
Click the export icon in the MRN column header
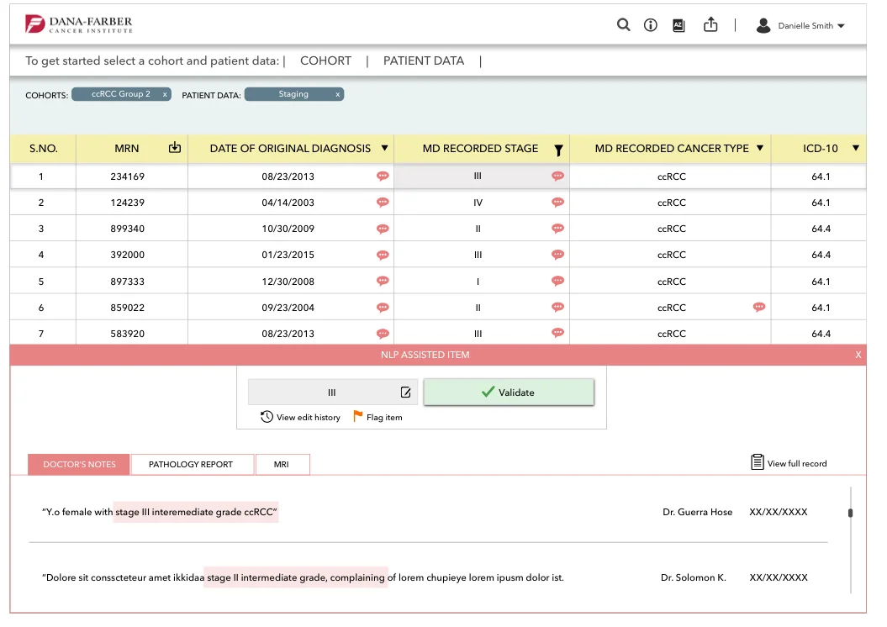[175, 148]
